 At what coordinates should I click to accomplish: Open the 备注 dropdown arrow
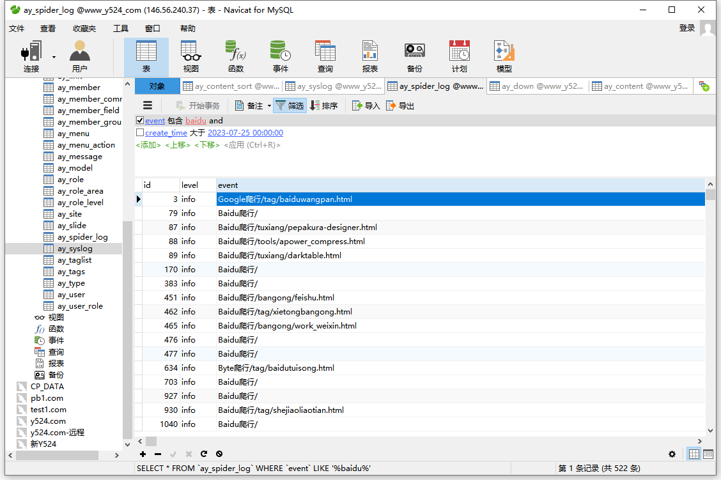[x=270, y=105]
